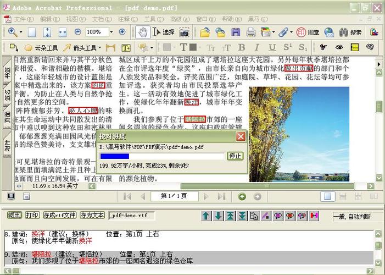Open the 编辑 menu
385x275 pixels.
49,19
